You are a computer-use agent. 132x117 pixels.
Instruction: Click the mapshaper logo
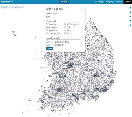click(x=6, y=2)
